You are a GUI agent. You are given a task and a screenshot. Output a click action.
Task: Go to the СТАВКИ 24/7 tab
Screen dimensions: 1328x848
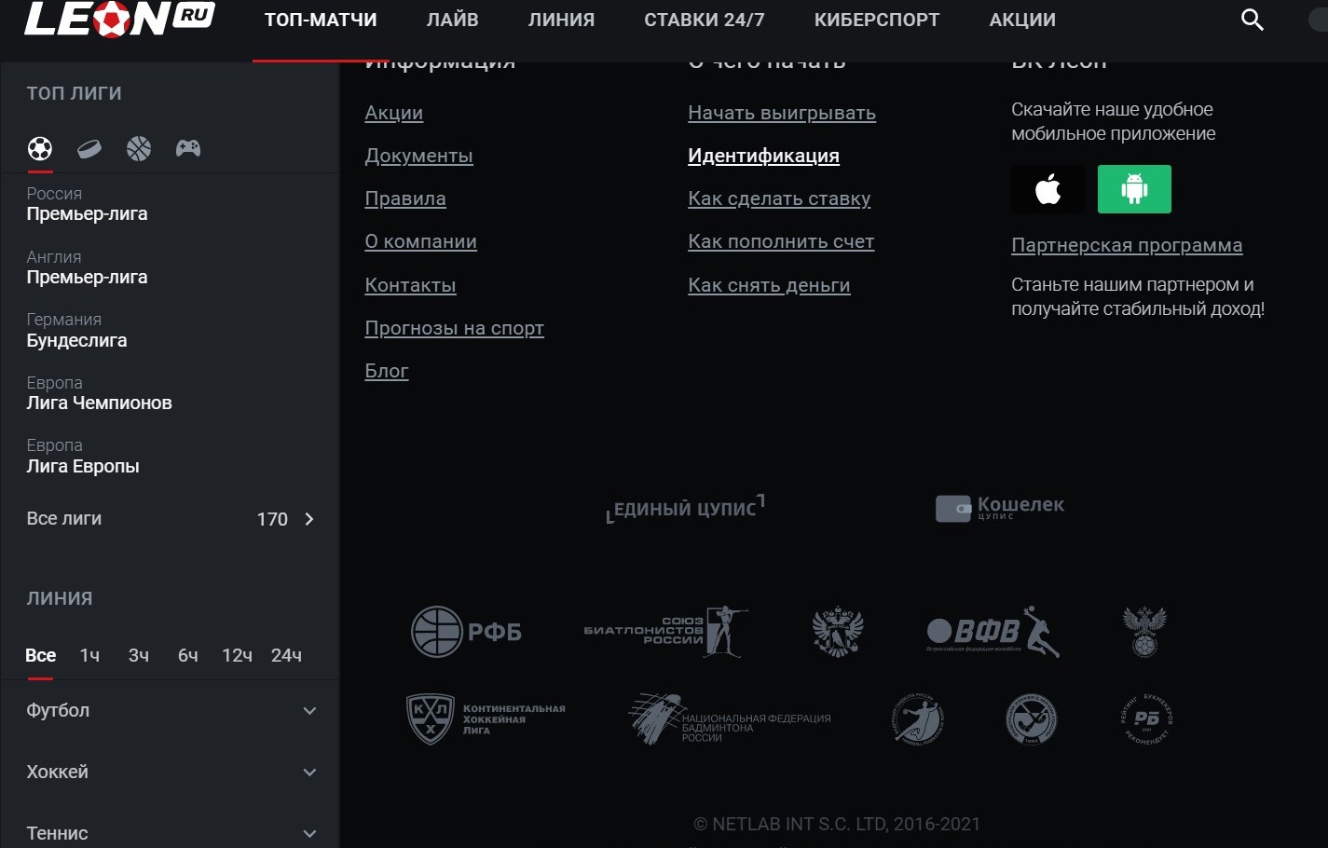click(x=705, y=20)
